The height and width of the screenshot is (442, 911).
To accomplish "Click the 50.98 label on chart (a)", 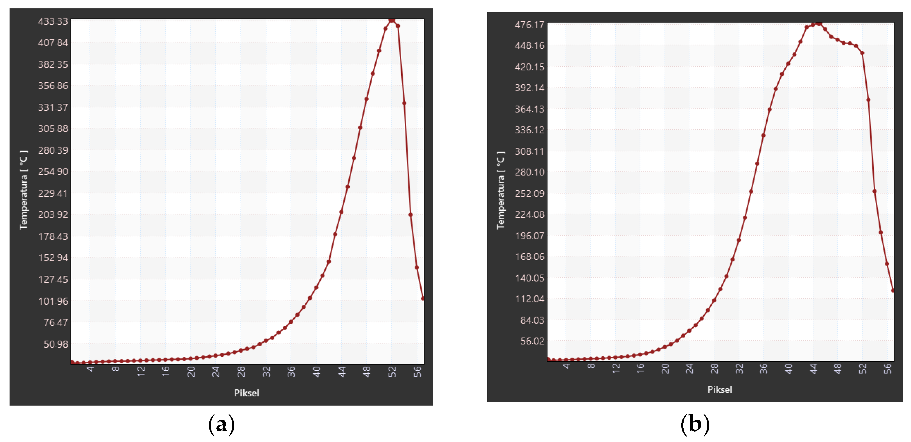I will (x=56, y=344).
